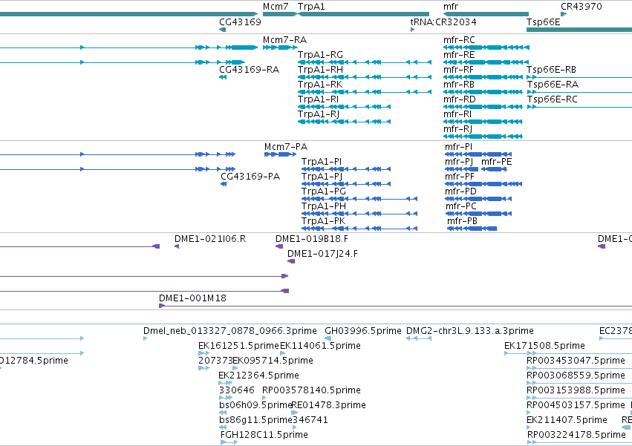This screenshot has height=446, width=632.
Task: Click RP004503157.5prime EST label
Action: click(x=576, y=405)
